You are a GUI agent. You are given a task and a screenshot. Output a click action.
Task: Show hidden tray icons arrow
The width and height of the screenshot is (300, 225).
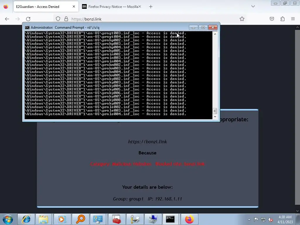(249, 219)
